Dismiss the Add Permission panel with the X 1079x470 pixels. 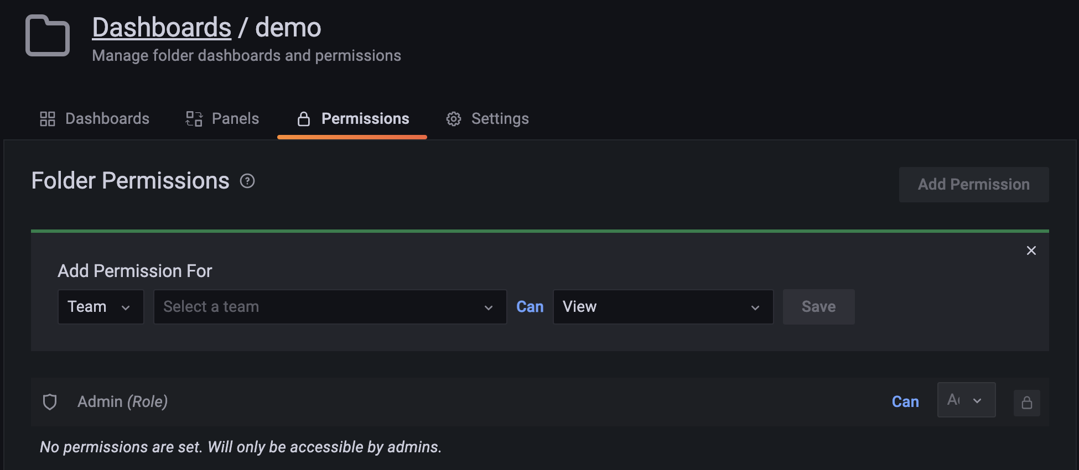coord(1031,250)
